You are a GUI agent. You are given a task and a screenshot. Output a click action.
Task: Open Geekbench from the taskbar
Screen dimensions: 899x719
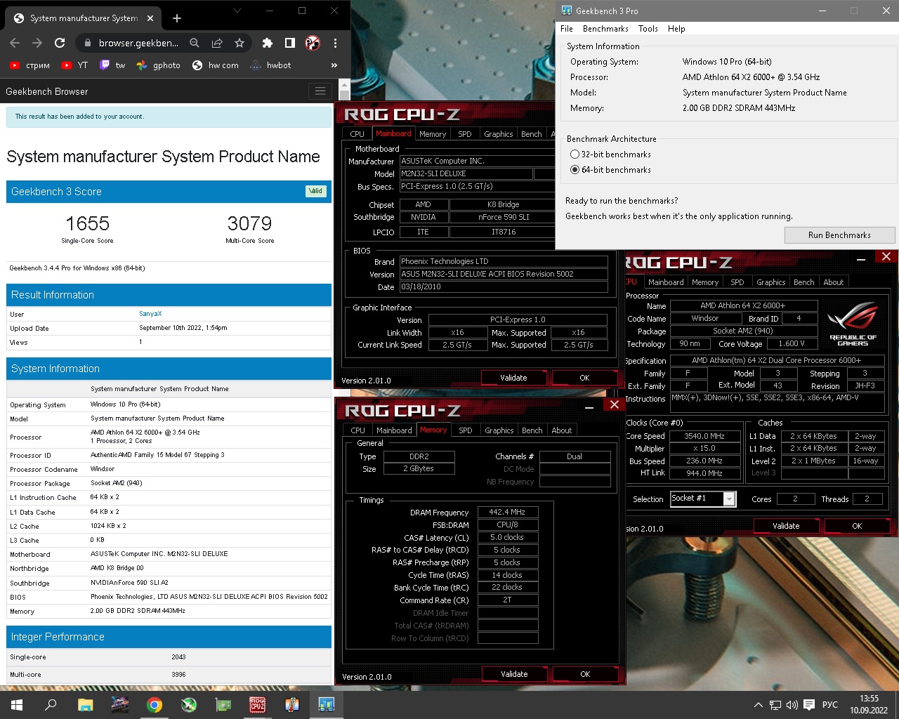point(327,704)
